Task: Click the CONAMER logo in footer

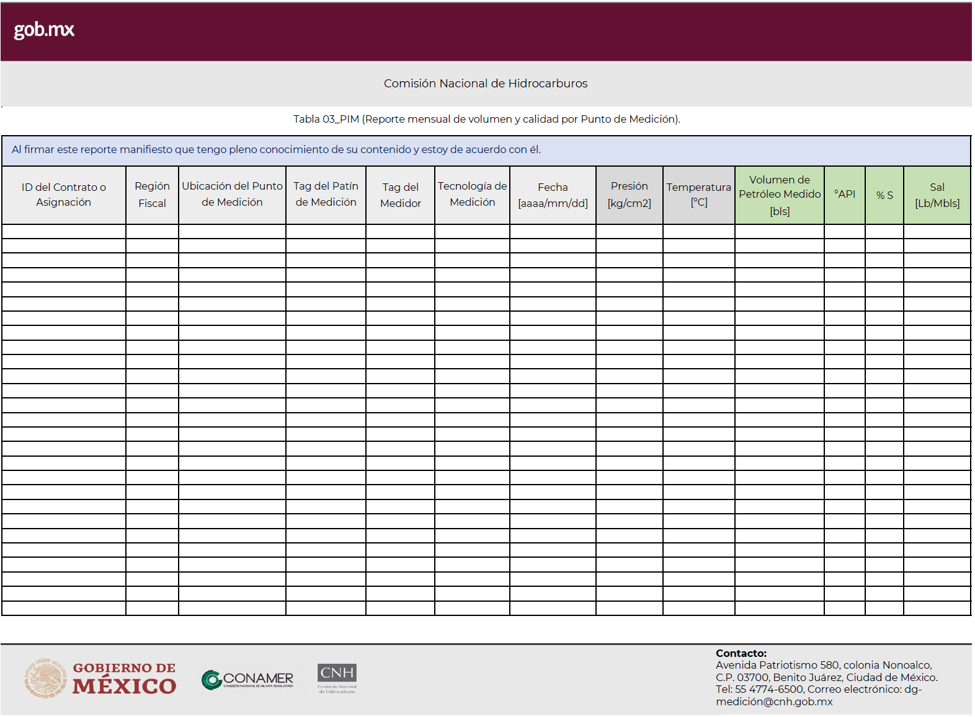Action: tap(247, 680)
